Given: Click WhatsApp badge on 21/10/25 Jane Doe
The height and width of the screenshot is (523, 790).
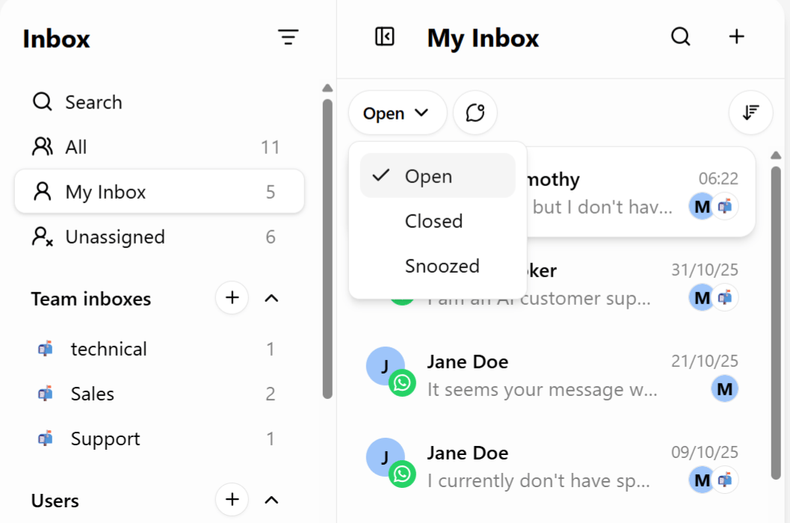Looking at the screenshot, I should (x=402, y=383).
